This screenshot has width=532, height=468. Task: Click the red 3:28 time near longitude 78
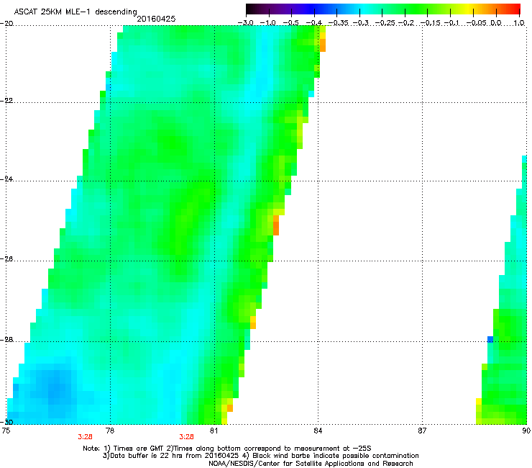pyautogui.click(x=85, y=437)
